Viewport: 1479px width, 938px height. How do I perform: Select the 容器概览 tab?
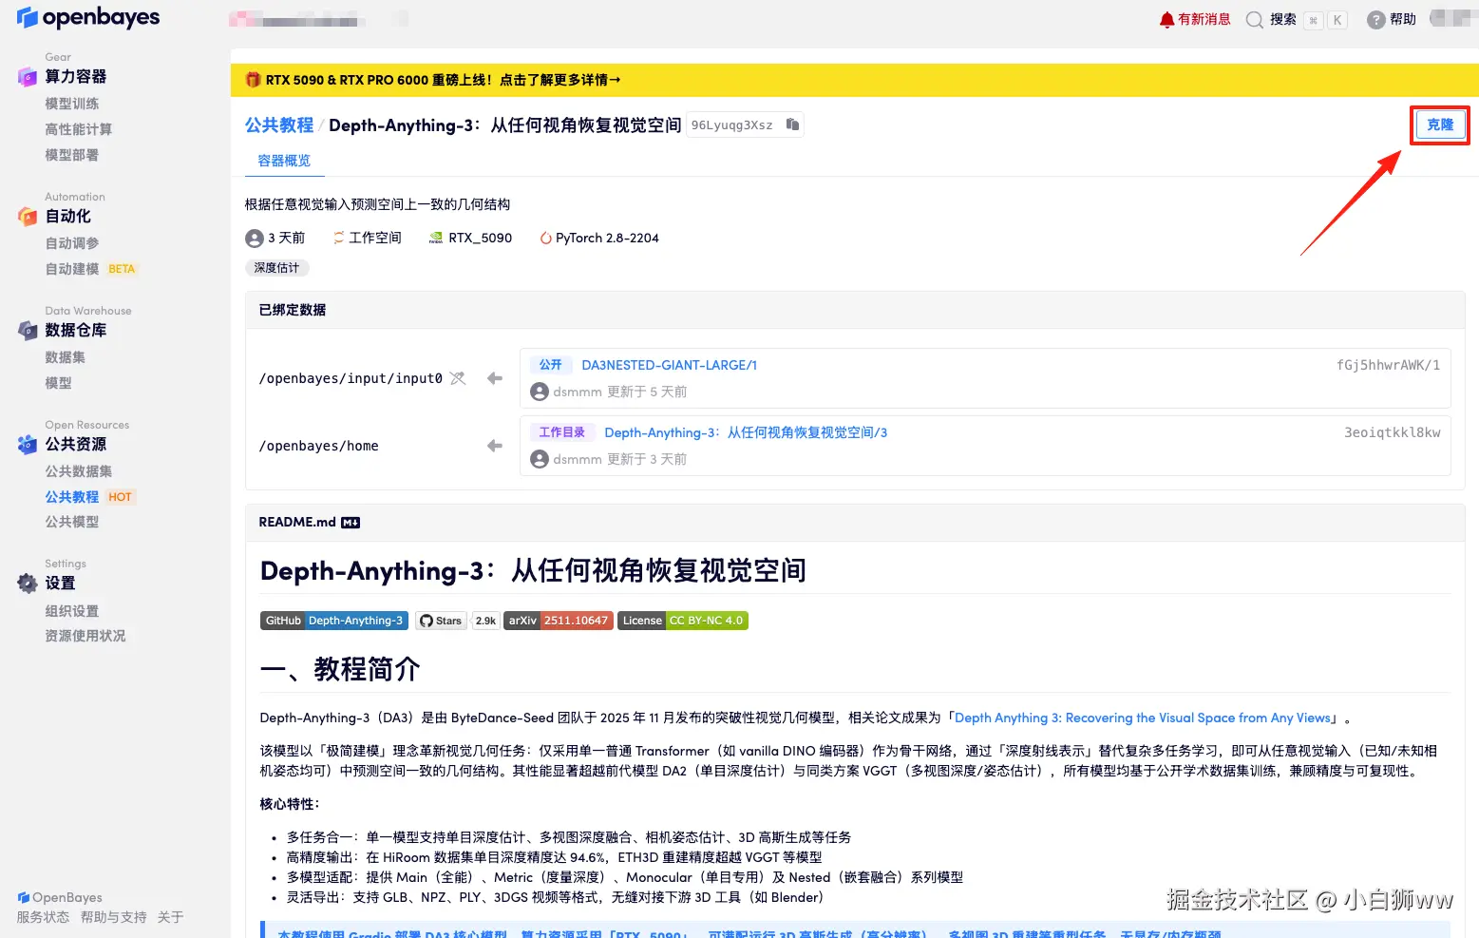tap(284, 161)
